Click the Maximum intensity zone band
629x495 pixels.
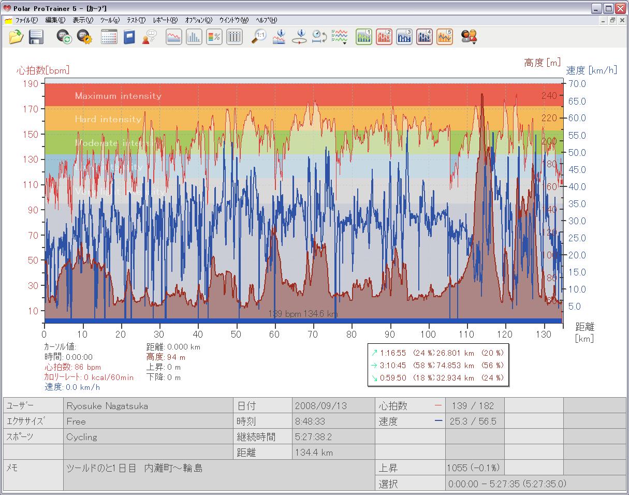point(303,95)
